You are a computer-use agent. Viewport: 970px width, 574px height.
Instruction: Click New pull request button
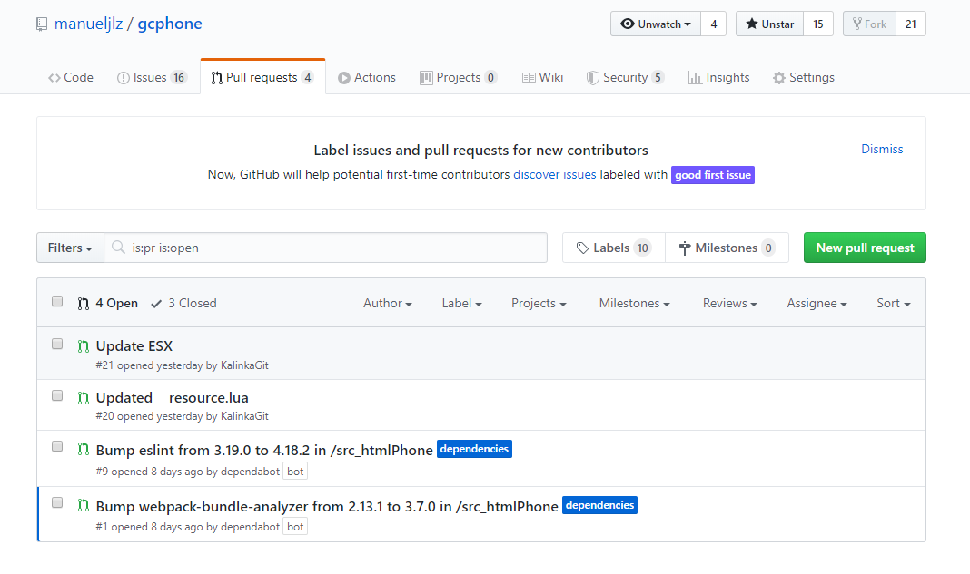865,248
